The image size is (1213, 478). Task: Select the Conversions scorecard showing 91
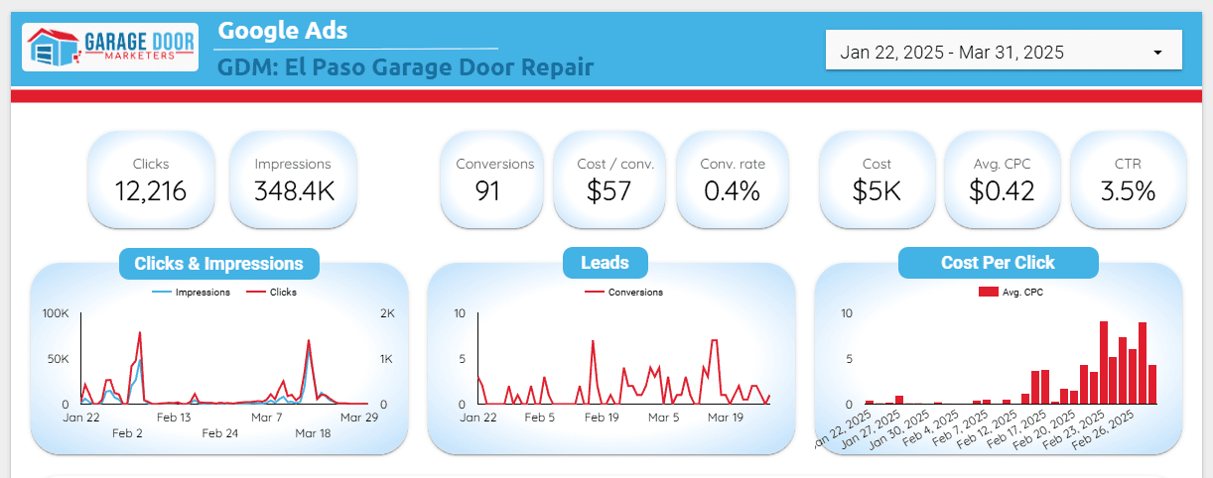494,179
